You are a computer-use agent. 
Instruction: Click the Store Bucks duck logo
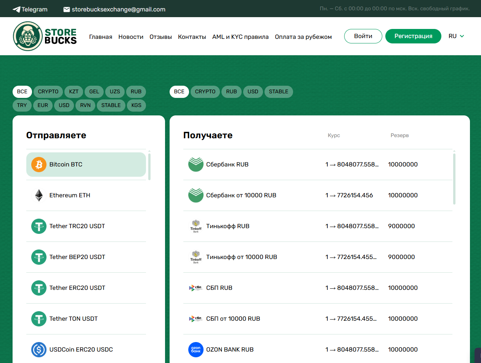tap(27, 36)
